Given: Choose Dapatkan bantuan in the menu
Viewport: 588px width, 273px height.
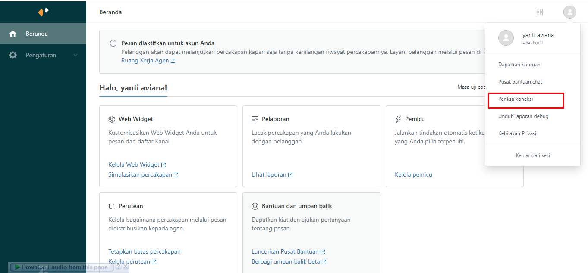Looking at the screenshot, I should coord(519,65).
